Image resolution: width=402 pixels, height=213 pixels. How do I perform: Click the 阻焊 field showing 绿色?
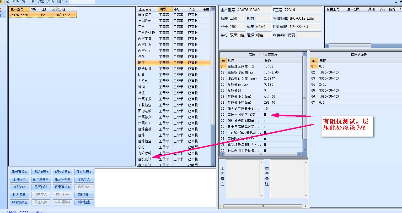tap(263, 35)
